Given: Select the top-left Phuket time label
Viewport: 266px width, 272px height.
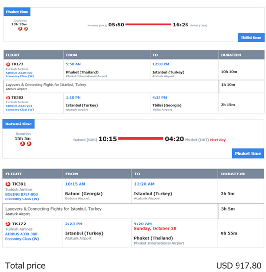Looking at the screenshot, I should point(17,12).
